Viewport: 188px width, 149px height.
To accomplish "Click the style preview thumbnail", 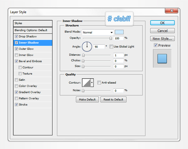I will coord(162,58).
